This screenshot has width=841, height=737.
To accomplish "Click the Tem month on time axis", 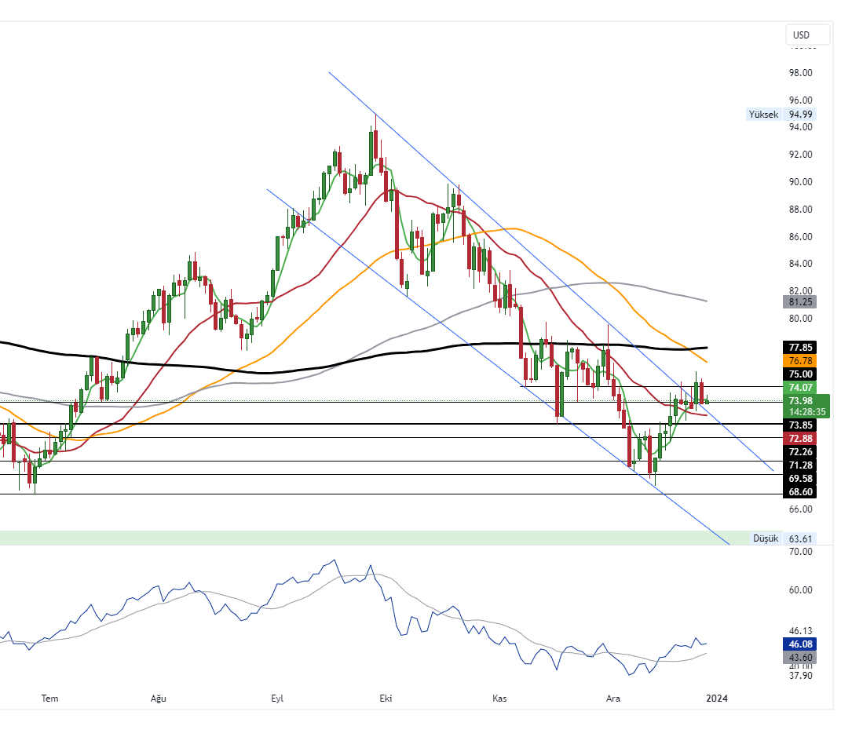I will coord(49,698).
